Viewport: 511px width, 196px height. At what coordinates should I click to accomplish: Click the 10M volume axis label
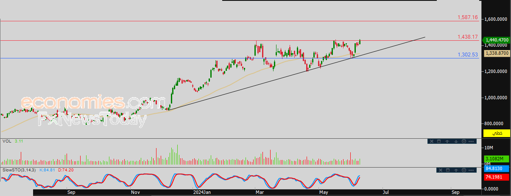click(x=489, y=147)
